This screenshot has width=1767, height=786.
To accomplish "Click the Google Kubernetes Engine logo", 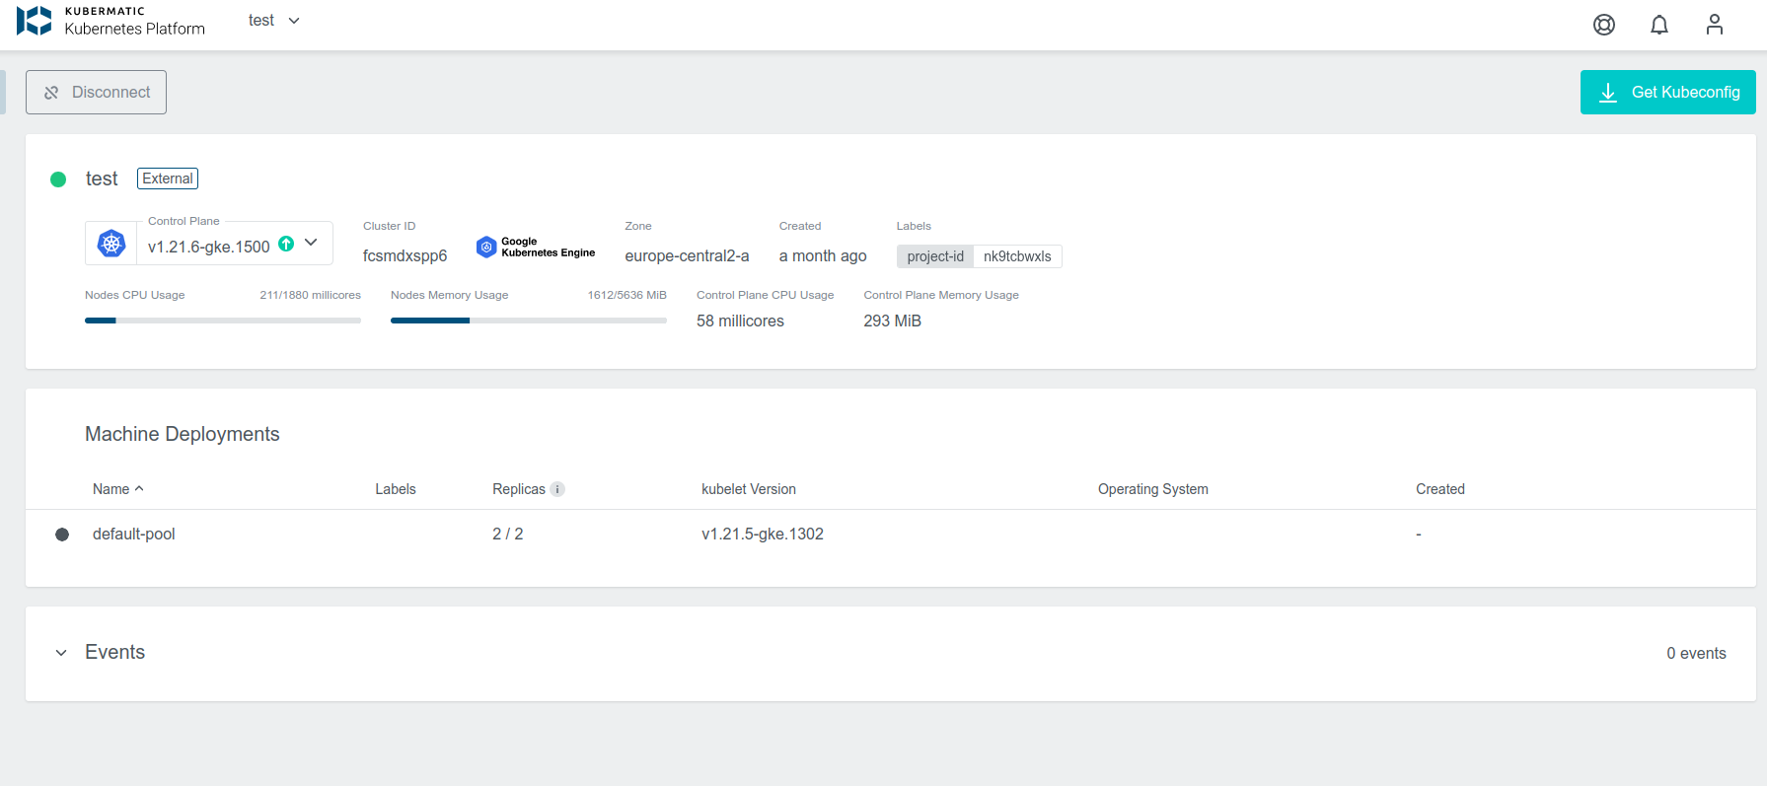I will coord(536,248).
